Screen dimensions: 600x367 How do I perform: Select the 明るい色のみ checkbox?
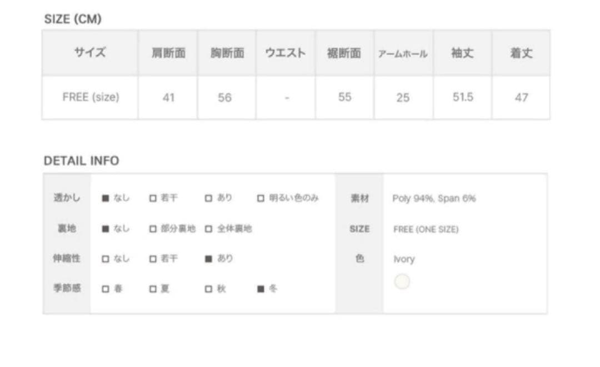tap(261, 198)
